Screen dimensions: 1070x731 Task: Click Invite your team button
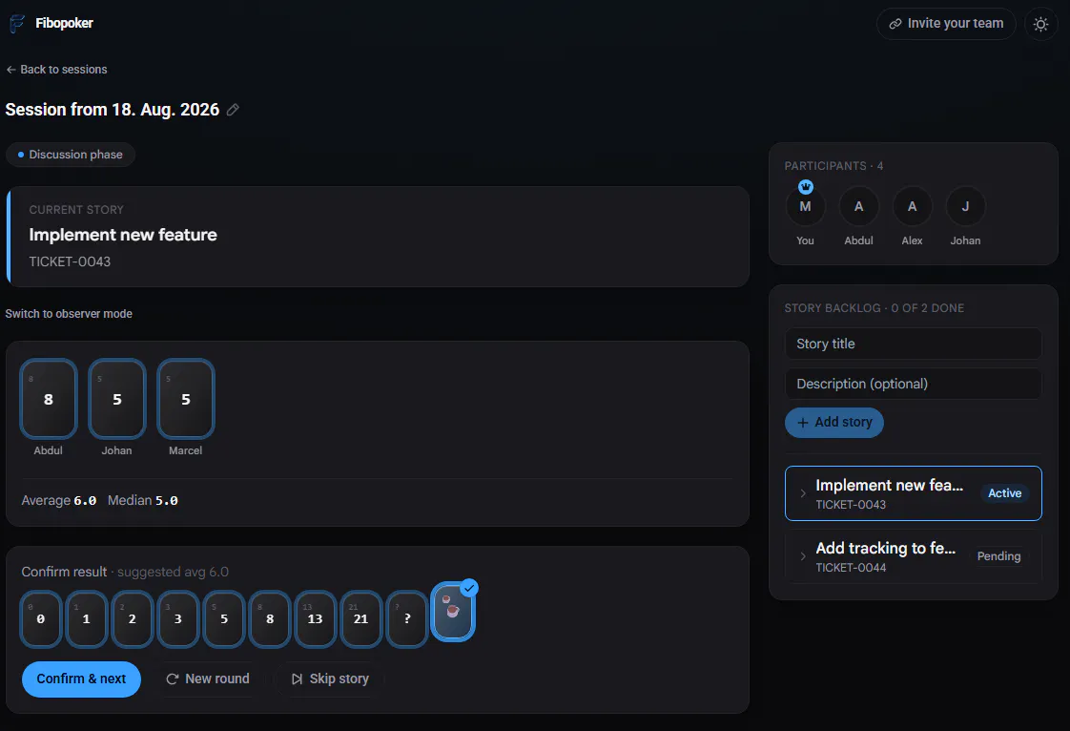946,24
